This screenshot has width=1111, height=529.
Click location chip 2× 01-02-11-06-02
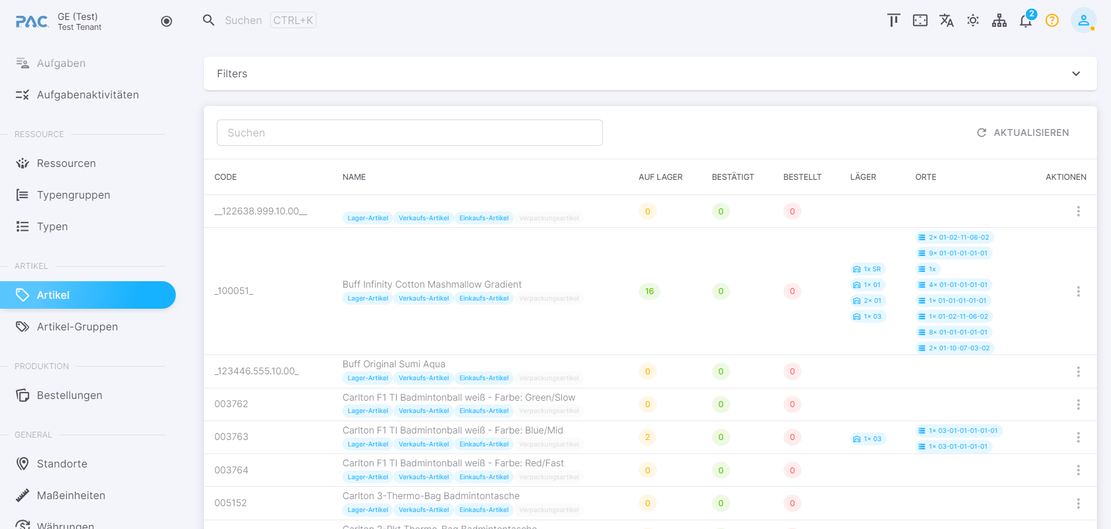(x=955, y=238)
